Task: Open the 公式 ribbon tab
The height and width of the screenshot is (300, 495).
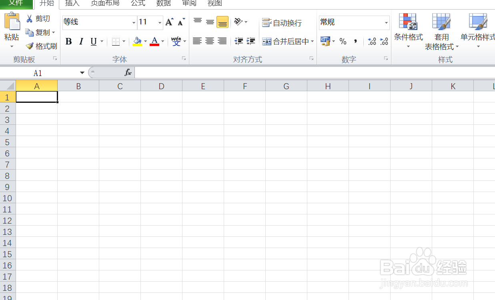Action: 138,3
